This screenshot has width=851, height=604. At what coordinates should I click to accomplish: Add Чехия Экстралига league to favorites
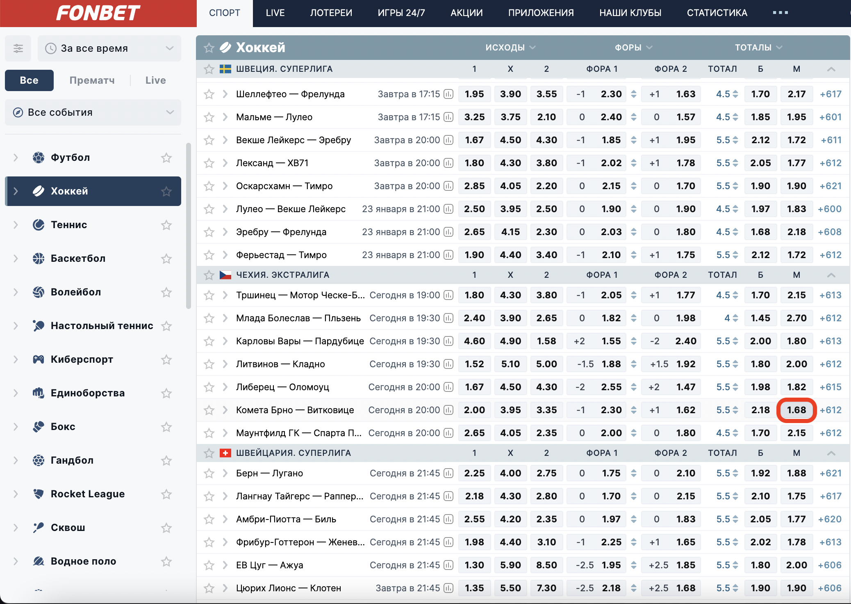(209, 275)
